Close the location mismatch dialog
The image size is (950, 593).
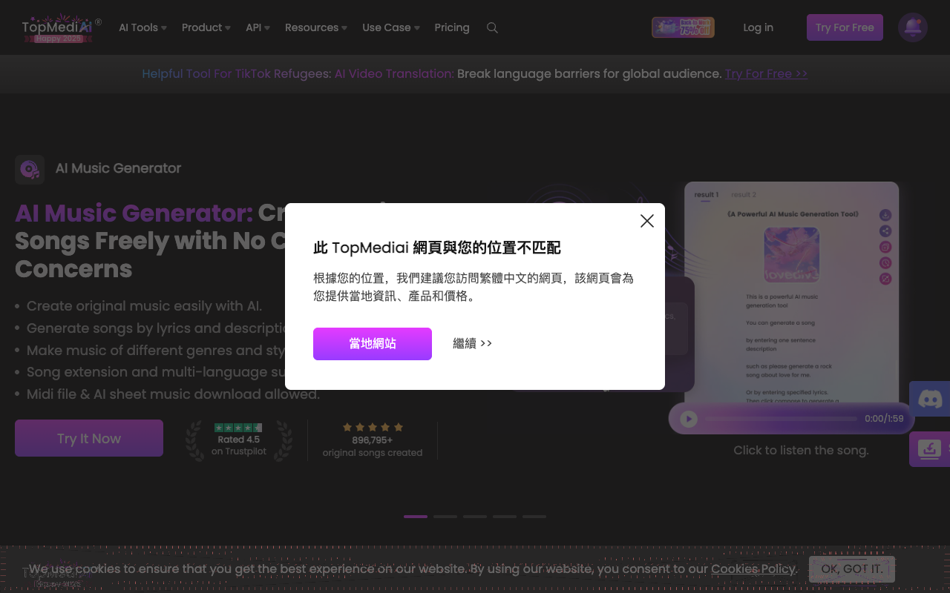tap(647, 221)
